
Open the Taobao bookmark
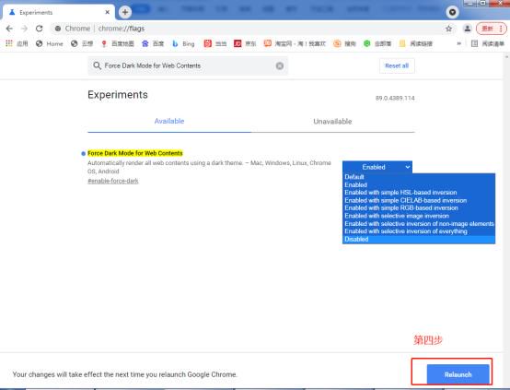295,43
